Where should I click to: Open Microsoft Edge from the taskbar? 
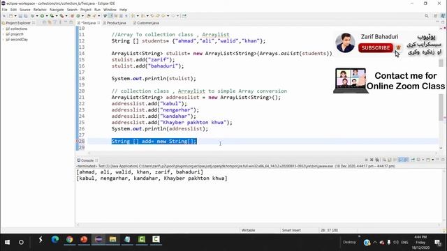click(55, 240)
